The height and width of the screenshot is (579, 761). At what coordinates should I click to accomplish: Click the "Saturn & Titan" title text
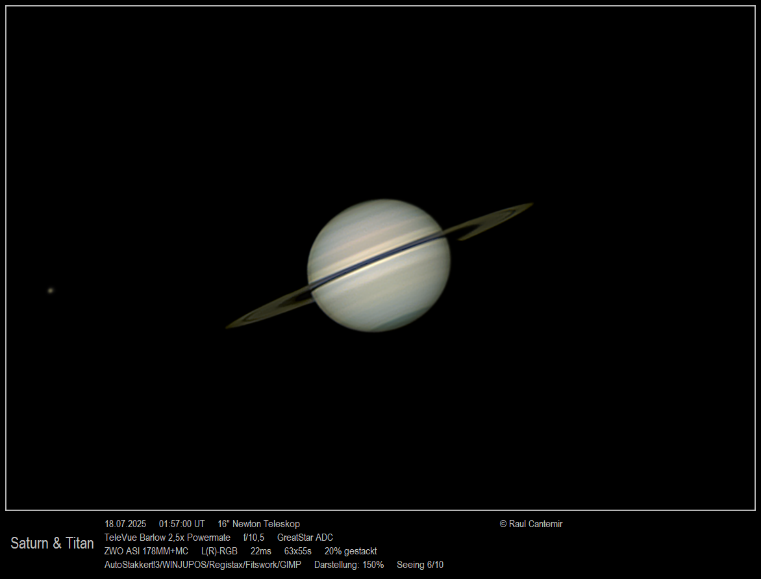pyautogui.click(x=52, y=543)
